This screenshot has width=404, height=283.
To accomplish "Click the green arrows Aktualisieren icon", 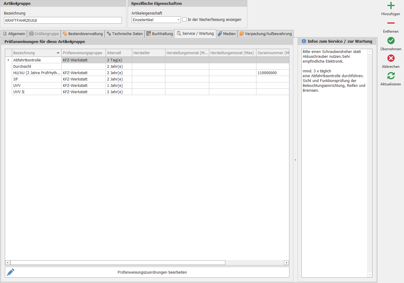I will (391, 76).
